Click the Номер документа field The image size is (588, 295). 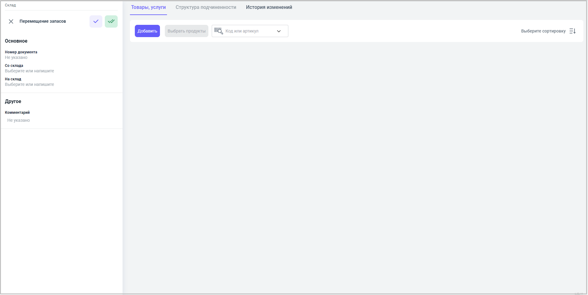(x=16, y=57)
